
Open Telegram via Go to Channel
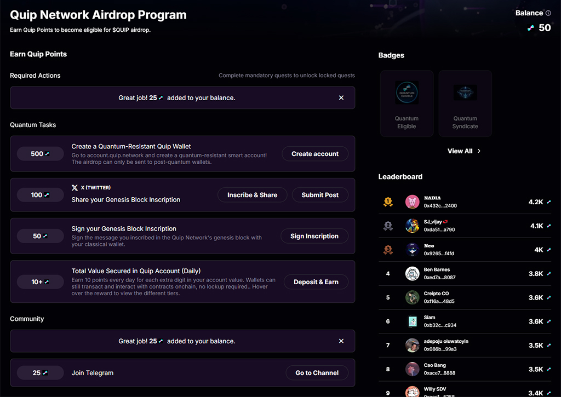click(x=317, y=373)
